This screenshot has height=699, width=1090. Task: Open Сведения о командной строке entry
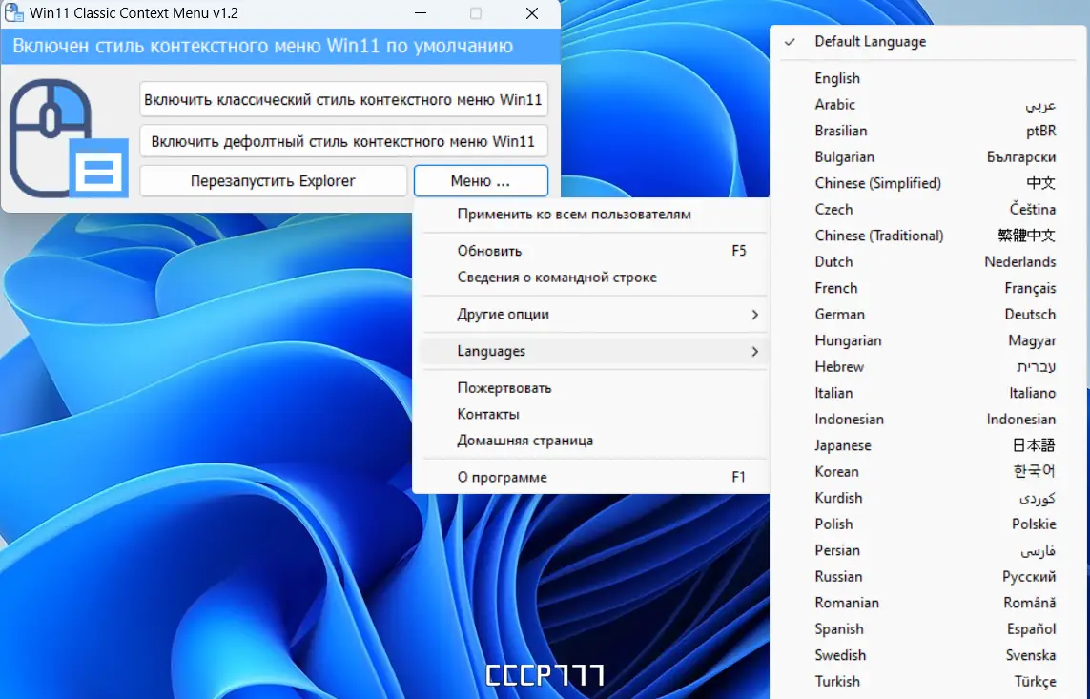[594, 278]
